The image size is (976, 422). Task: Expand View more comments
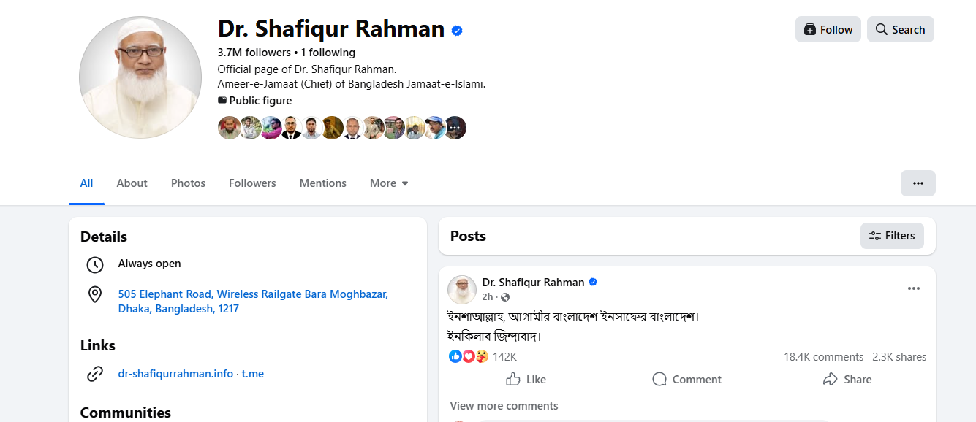(504, 406)
